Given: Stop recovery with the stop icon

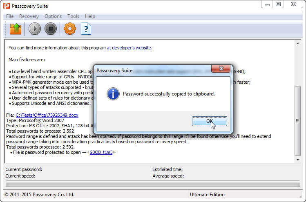Looking at the screenshot, I should 51,29.
